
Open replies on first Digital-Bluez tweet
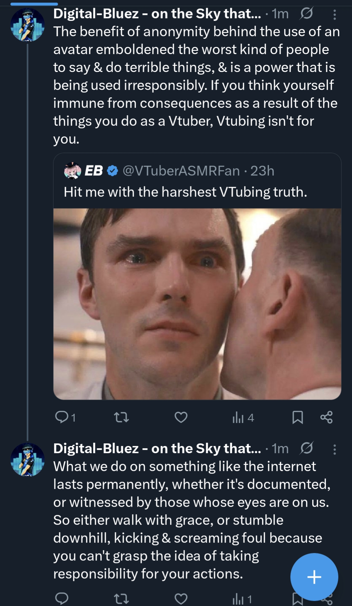point(62,417)
